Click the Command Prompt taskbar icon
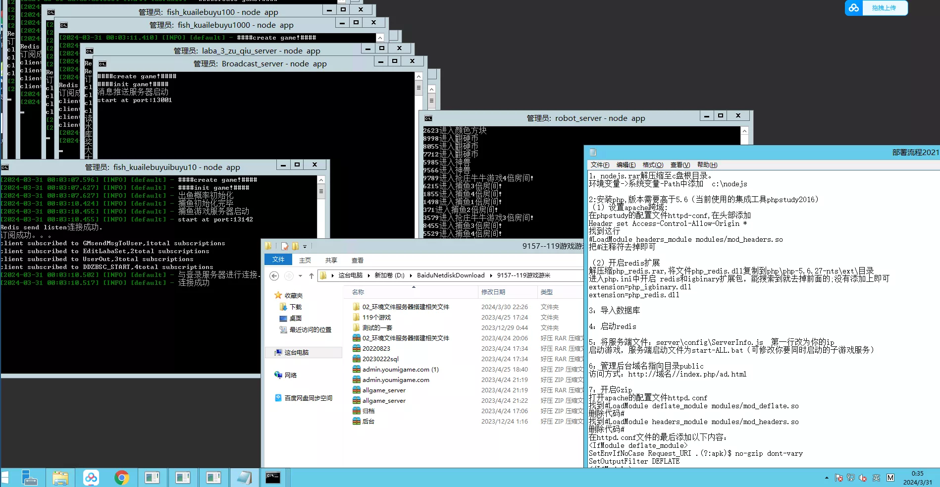 [x=273, y=478]
